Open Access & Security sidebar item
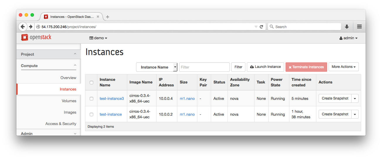The image size is (382, 159). pyautogui.click(x=61, y=124)
